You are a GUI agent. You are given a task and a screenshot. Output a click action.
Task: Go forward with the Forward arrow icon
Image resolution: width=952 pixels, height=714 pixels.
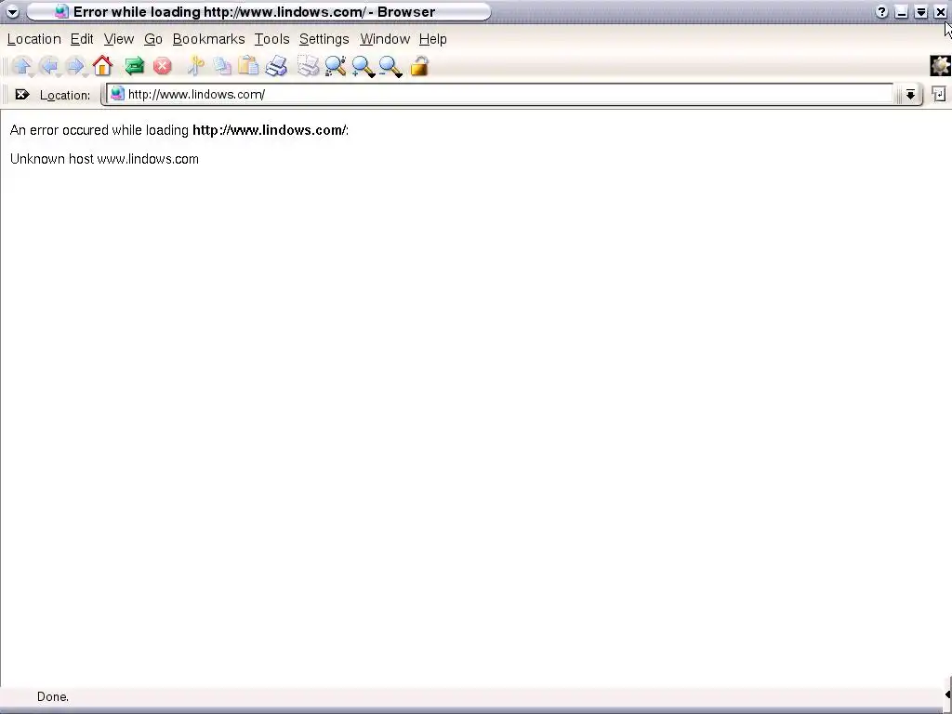(x=76, y=66)
